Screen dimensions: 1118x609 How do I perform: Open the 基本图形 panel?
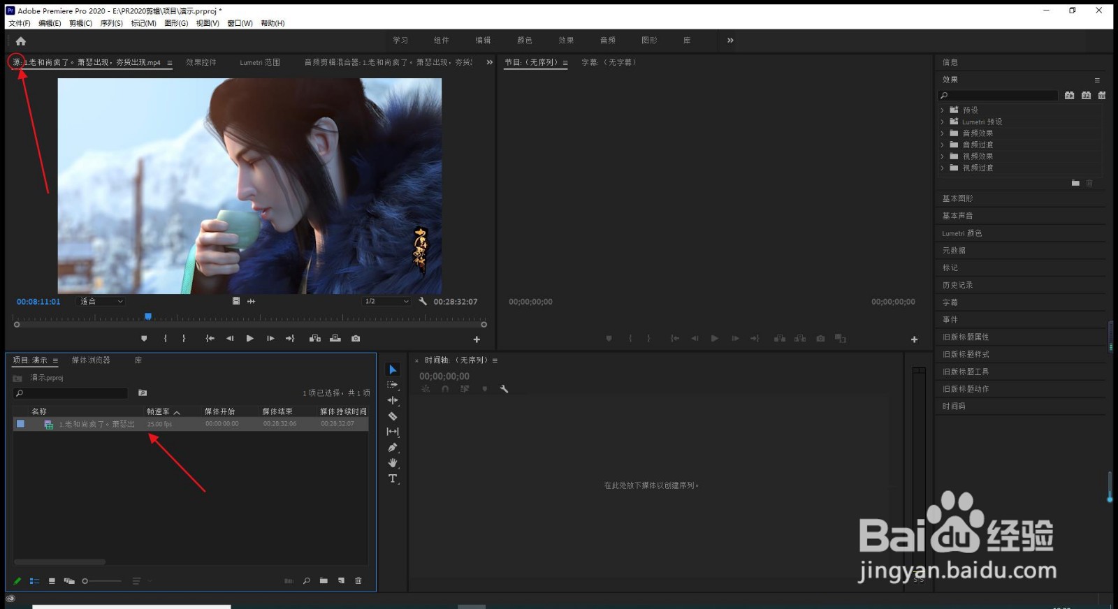[x=957, y=198]
